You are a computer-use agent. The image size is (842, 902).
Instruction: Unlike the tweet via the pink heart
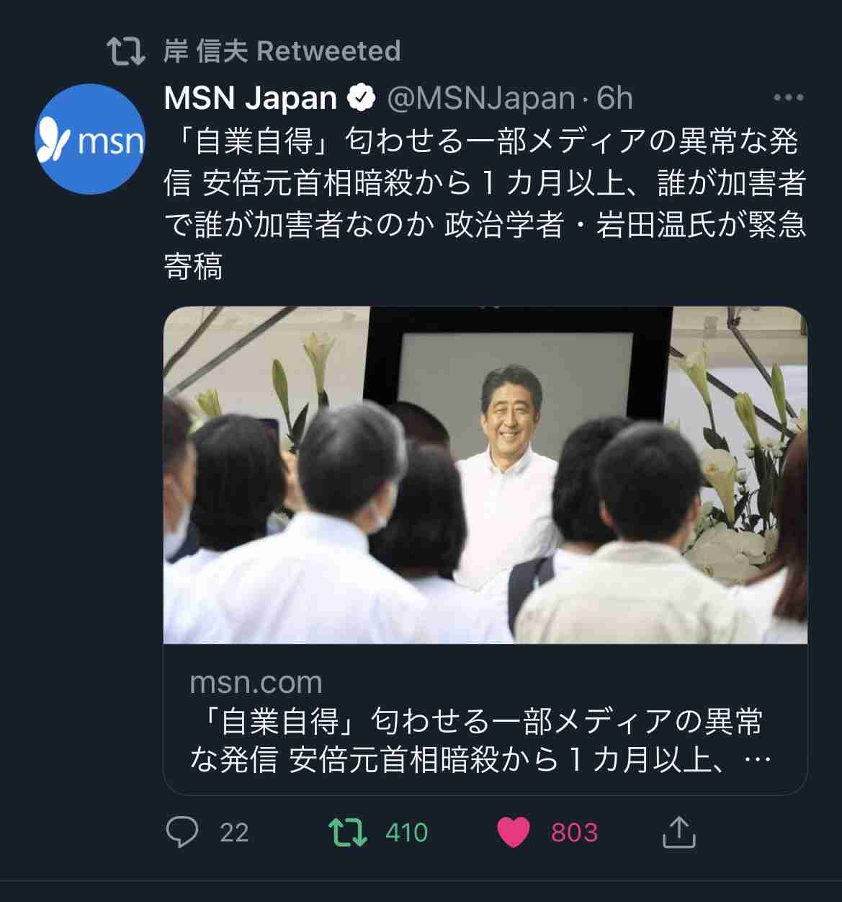(x=514, y=832)
